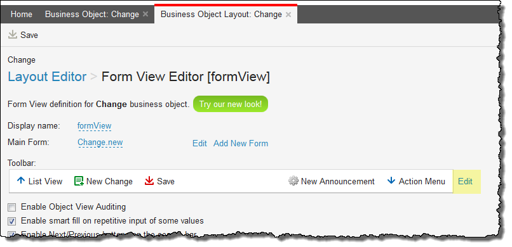The width and height of the screenshot is (512, 247).
Task: Open the Change.new main form selector
Action: (100, 142)
